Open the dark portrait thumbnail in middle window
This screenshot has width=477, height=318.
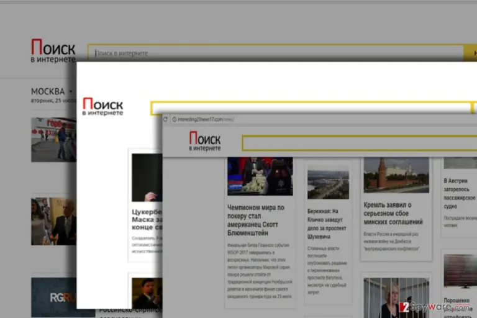point(147,178)
